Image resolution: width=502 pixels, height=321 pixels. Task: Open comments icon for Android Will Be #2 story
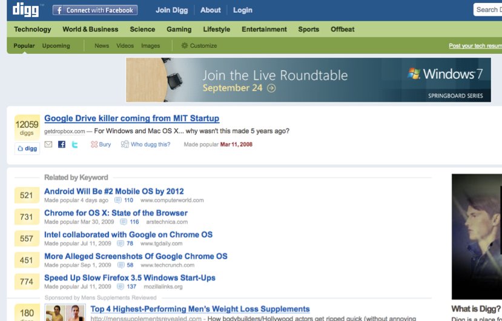(118, 200)
